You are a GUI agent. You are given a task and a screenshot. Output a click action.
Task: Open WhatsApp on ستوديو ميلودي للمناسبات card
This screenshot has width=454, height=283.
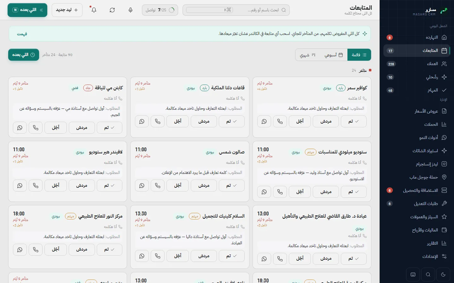coord(264,192)
